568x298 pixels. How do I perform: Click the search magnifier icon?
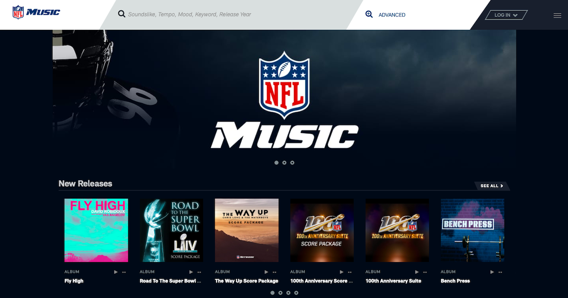point(122,14)
